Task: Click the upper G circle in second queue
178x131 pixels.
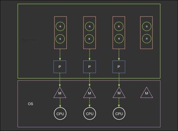Action: point(90,26)
